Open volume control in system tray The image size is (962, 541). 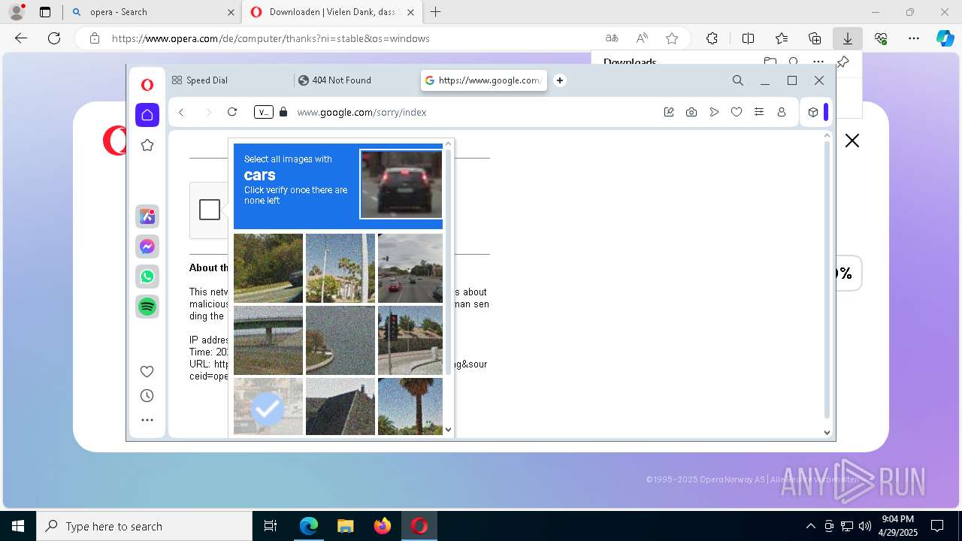coord(865,526)
